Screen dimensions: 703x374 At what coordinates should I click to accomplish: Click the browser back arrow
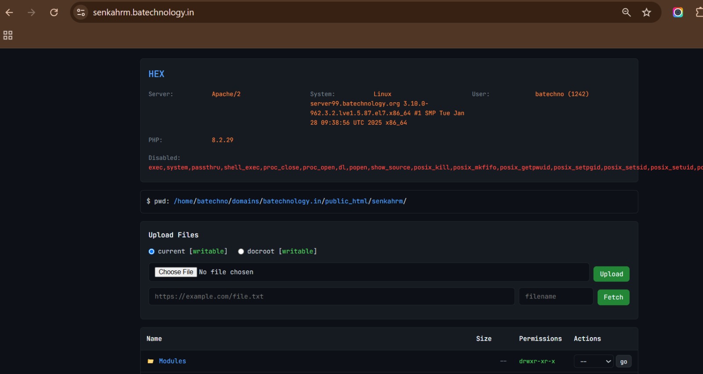tap(9, 12)
